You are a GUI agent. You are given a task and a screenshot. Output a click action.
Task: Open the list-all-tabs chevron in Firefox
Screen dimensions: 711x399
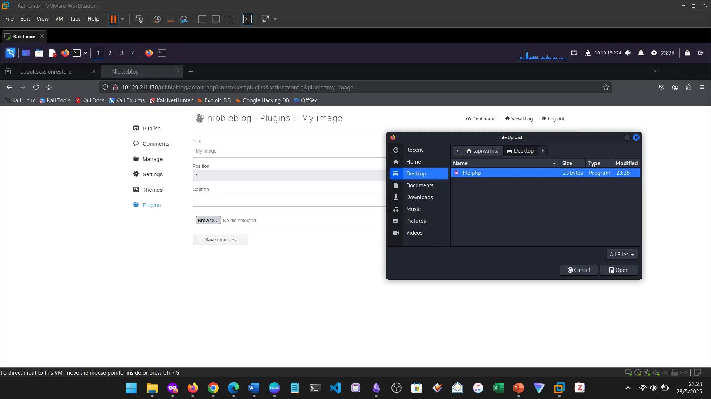[656, 71]
